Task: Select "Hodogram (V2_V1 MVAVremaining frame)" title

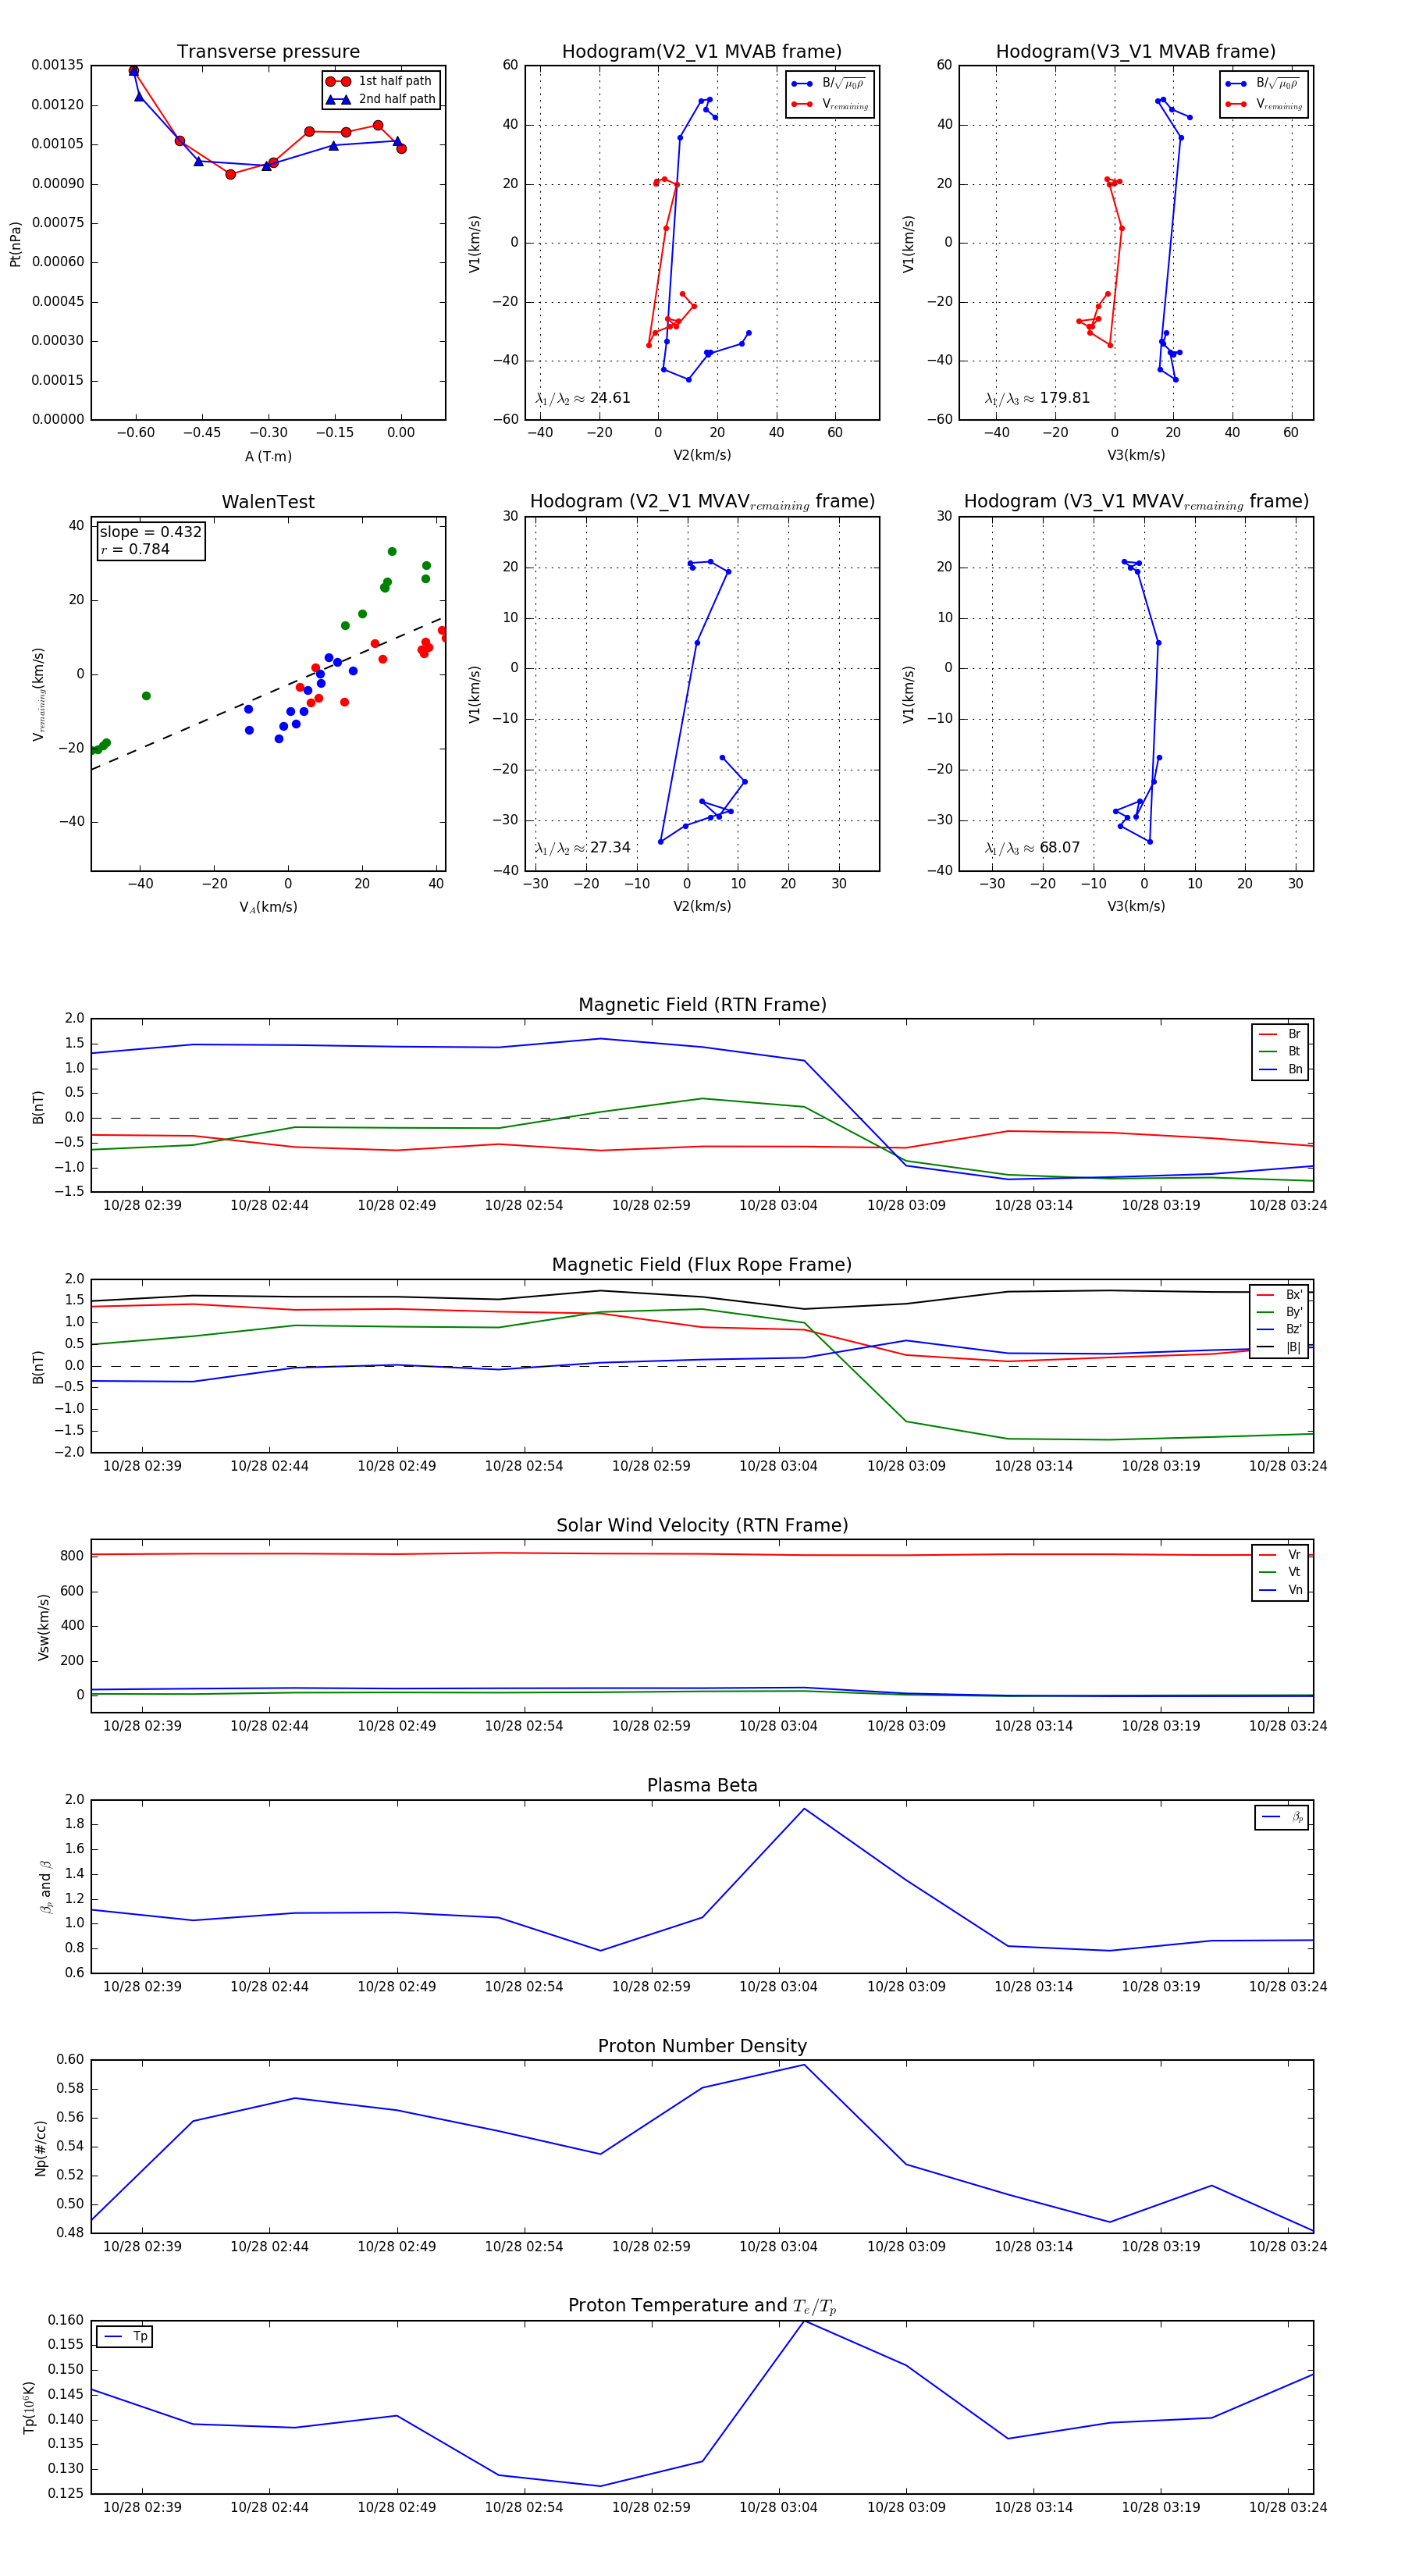Action: [x=702, y=502]
